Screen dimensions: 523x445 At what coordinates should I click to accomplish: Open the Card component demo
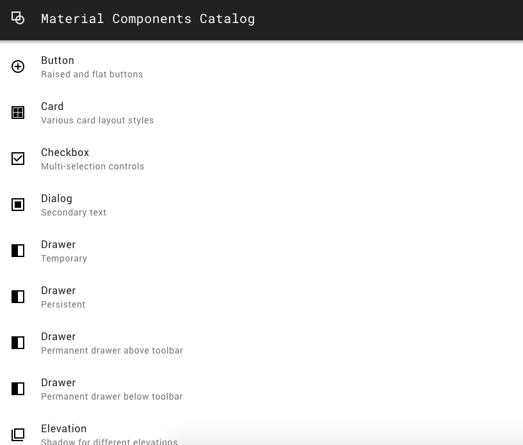[x=52, y=107]
